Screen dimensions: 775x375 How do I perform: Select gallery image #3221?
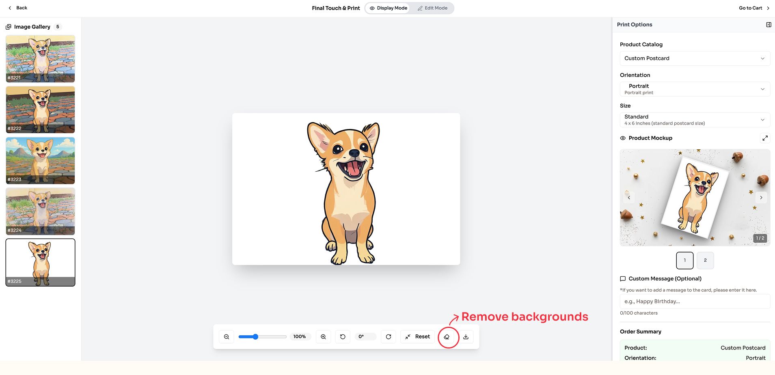[41, 59]
